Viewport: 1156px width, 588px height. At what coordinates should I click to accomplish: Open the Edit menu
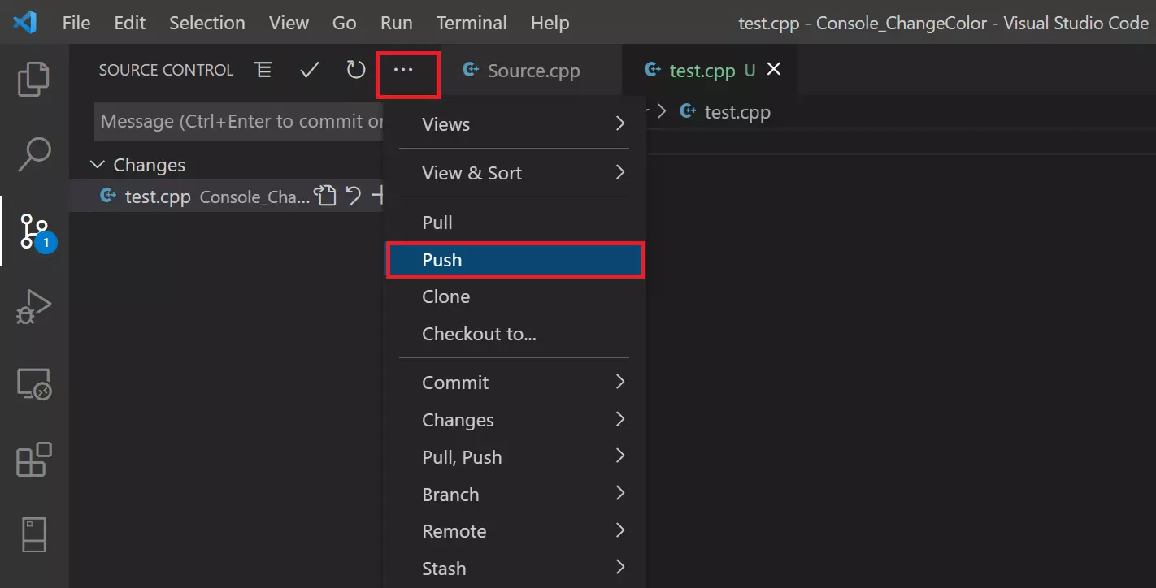tap(130, 22)
